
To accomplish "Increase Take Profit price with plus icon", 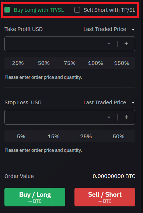I will coord(126,44).
